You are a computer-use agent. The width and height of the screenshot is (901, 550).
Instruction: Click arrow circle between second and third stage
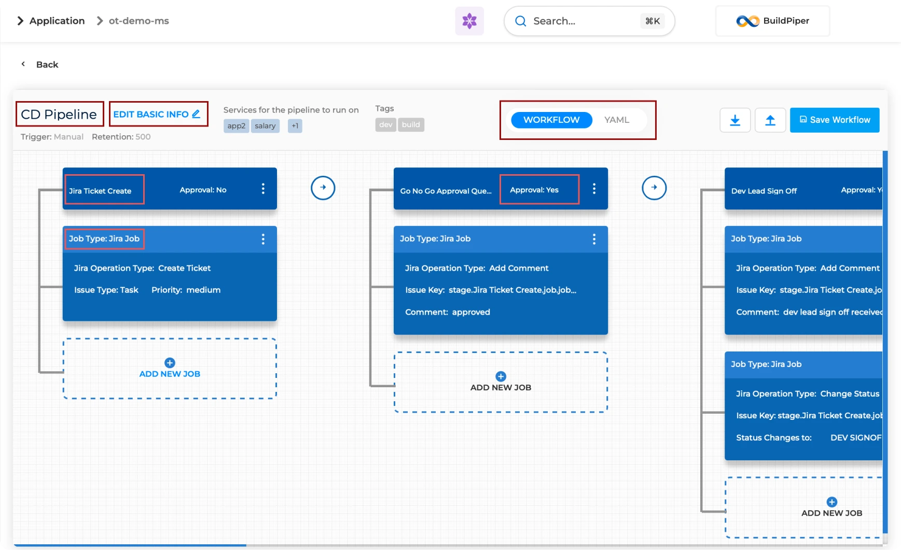coord(654,188)
